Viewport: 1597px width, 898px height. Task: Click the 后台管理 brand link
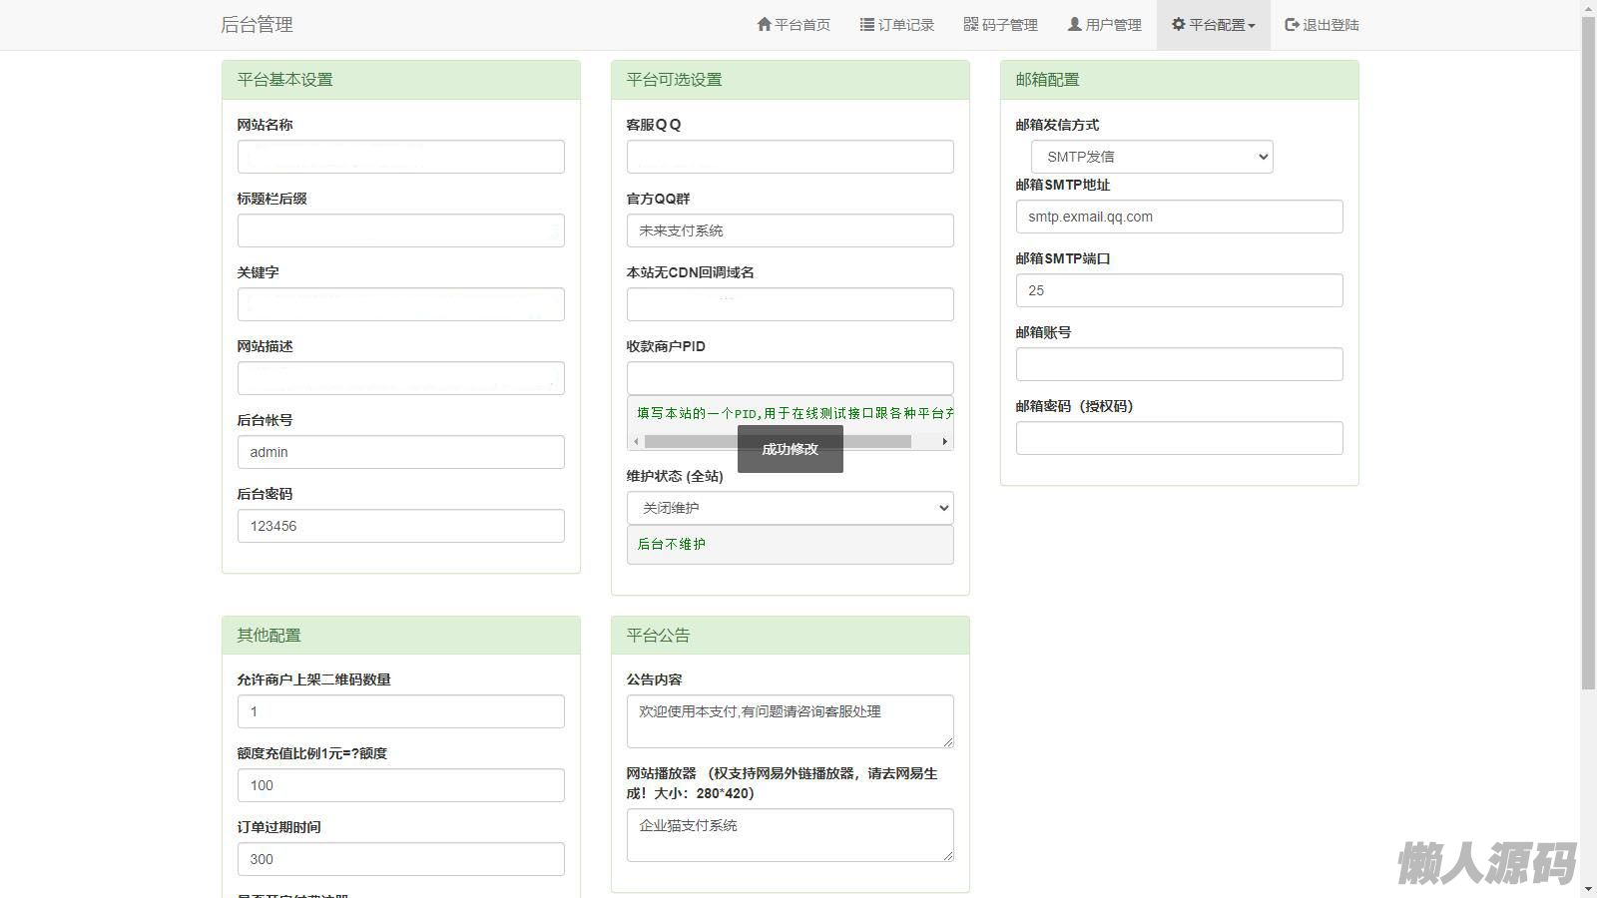(x=257, y=25)
